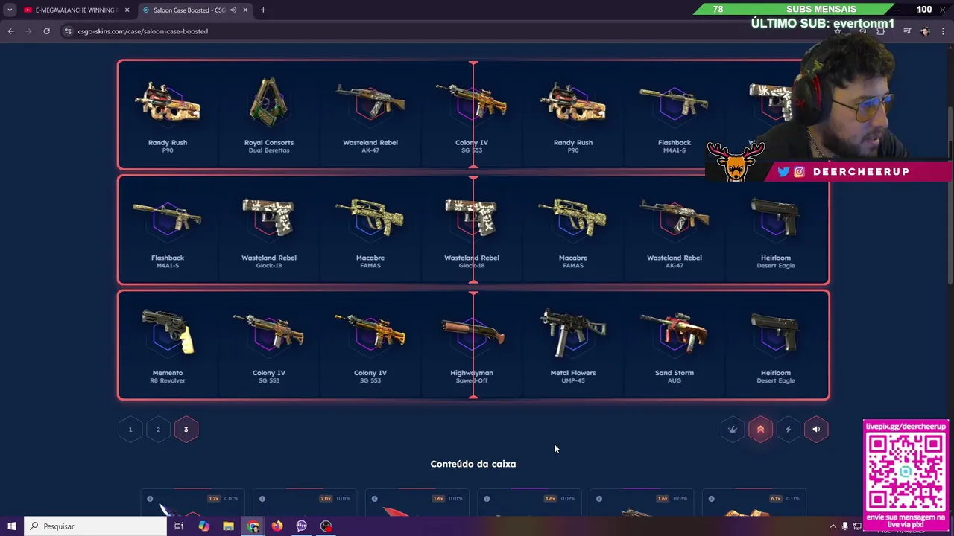Click the Memento R8 Revolver item
This screenshot has height=536, width=954.
coord(168,345)
